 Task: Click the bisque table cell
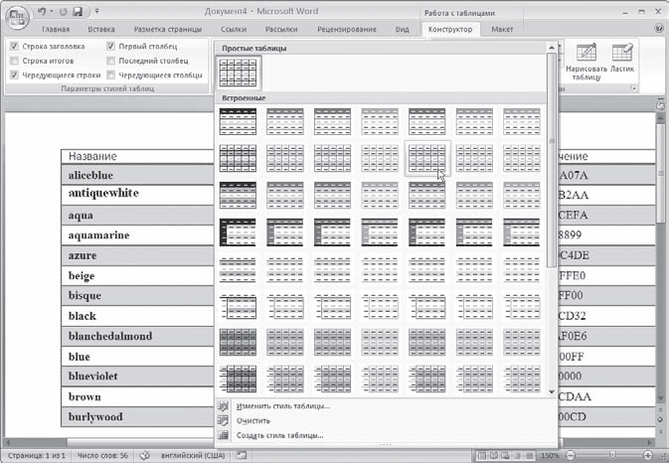[x=137, y=295]
